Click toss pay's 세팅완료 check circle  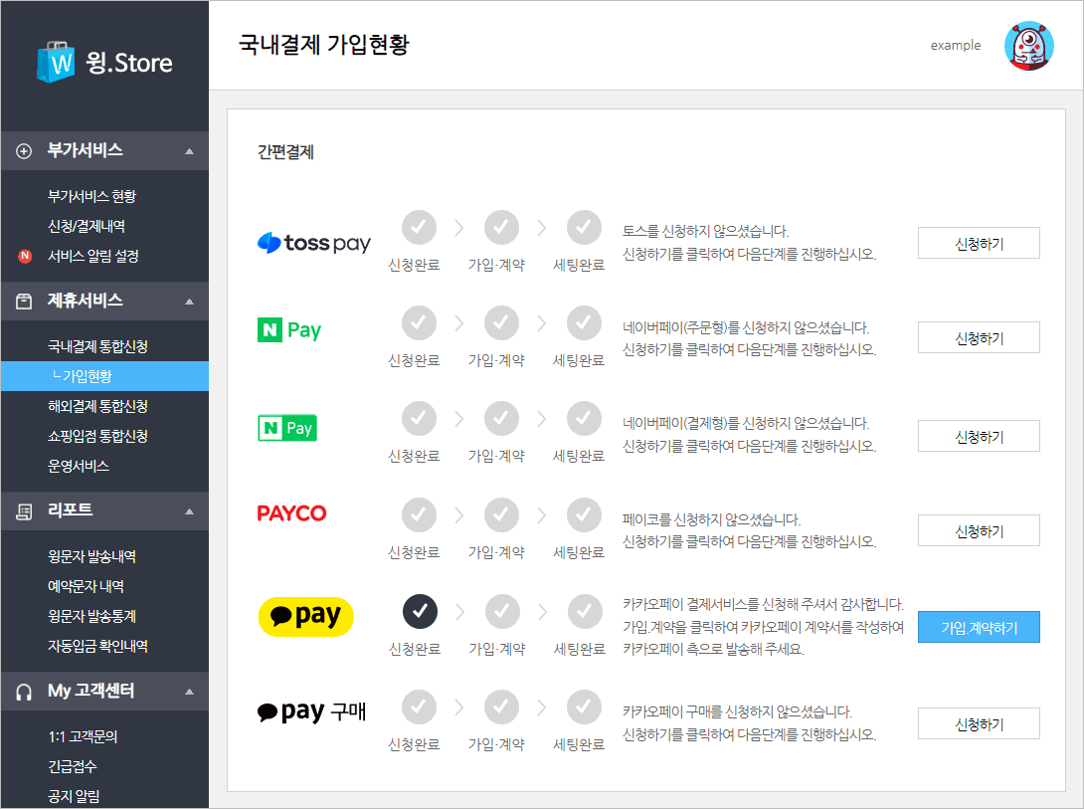point(584,228)
